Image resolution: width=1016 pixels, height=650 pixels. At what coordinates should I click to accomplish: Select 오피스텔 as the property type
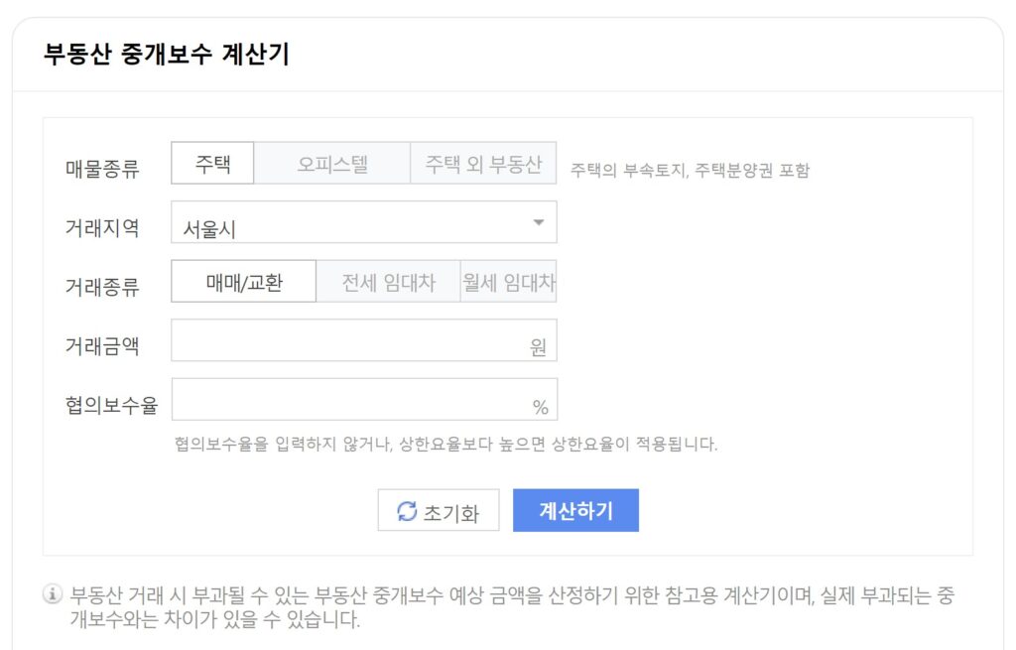tap(332, 164)
